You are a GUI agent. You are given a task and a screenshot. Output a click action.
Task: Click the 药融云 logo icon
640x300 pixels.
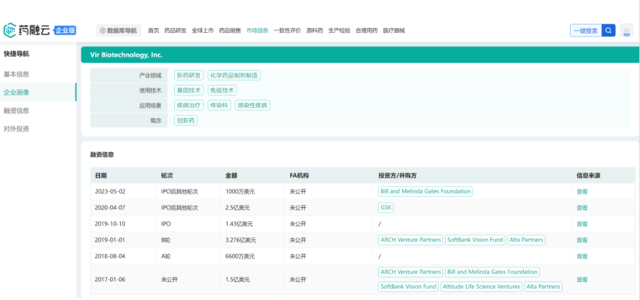pyautogui.click(x=11, y=30)
